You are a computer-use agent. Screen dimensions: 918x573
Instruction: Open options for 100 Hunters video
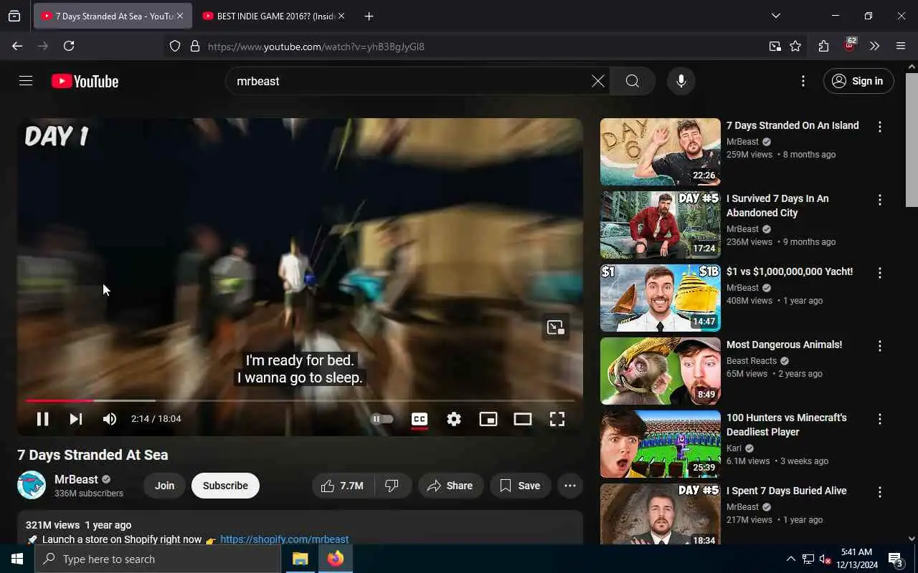pos(880,419)
